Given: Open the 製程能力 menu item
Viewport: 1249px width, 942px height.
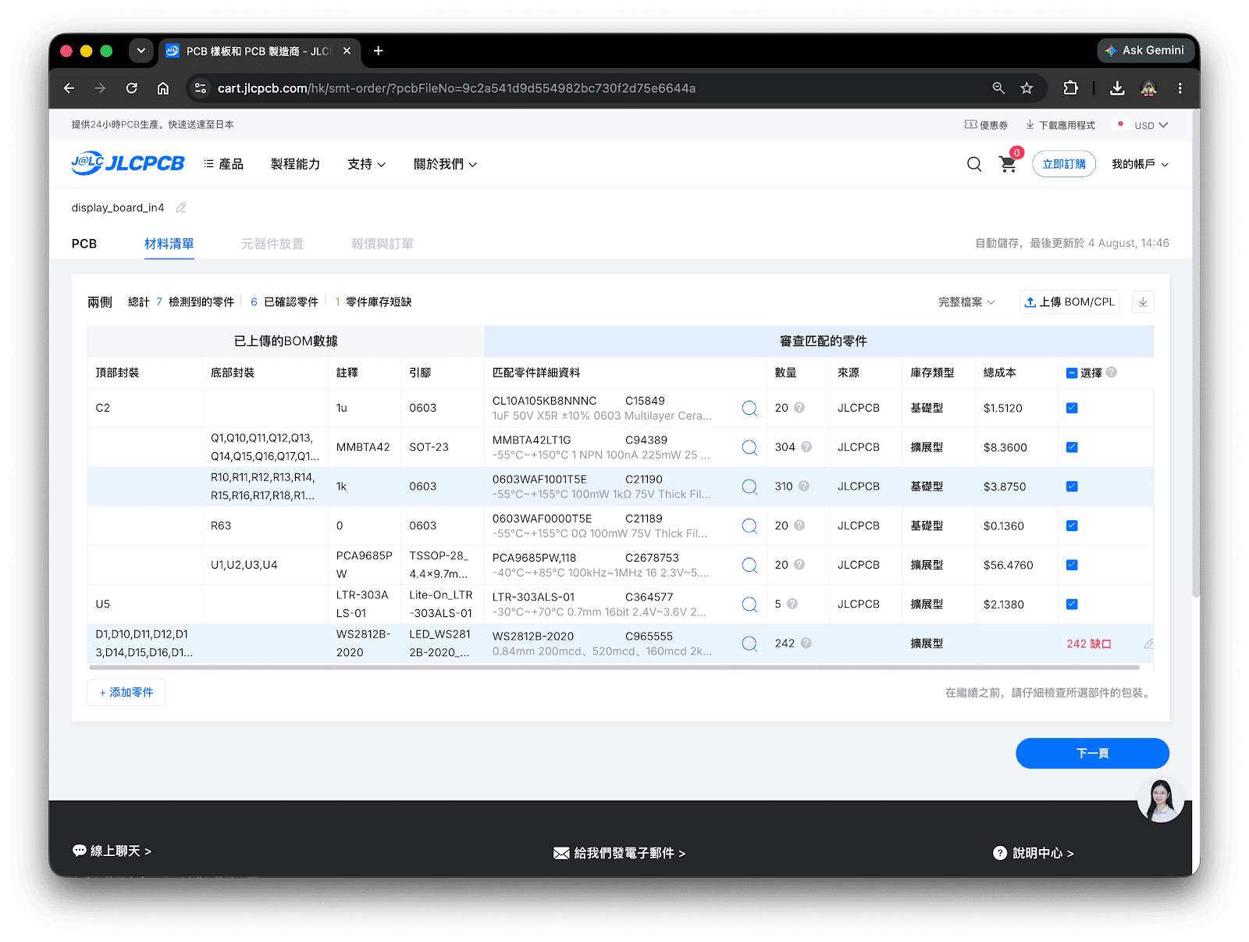Looking at the screenshot, I should tap(295, 164).
